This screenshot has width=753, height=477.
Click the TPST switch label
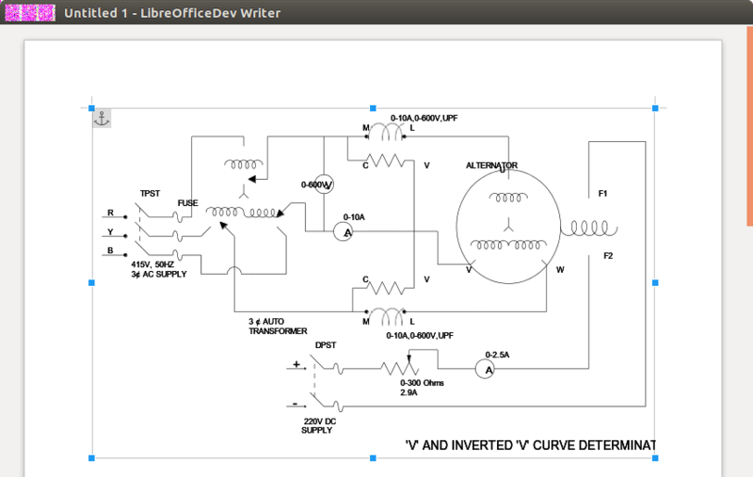coord(150,194)
